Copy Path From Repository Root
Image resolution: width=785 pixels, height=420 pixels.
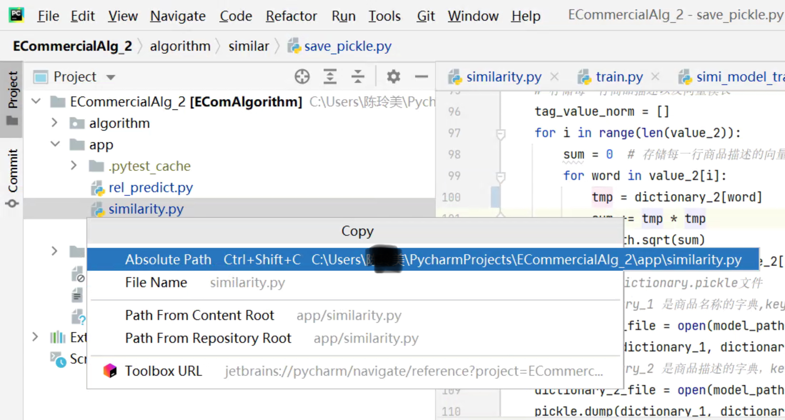tap(355, 338)
